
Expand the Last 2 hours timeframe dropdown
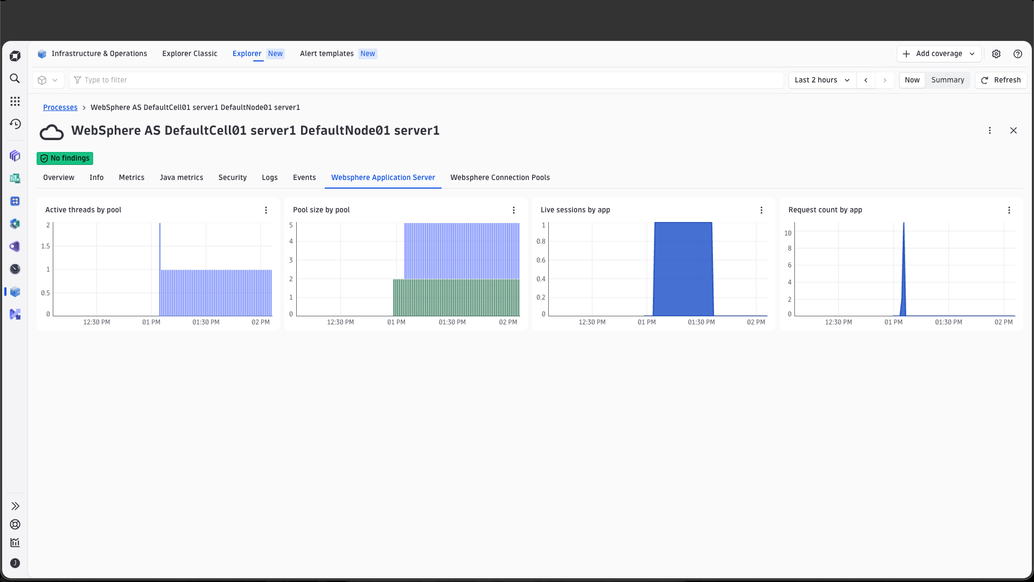[822, 80]
